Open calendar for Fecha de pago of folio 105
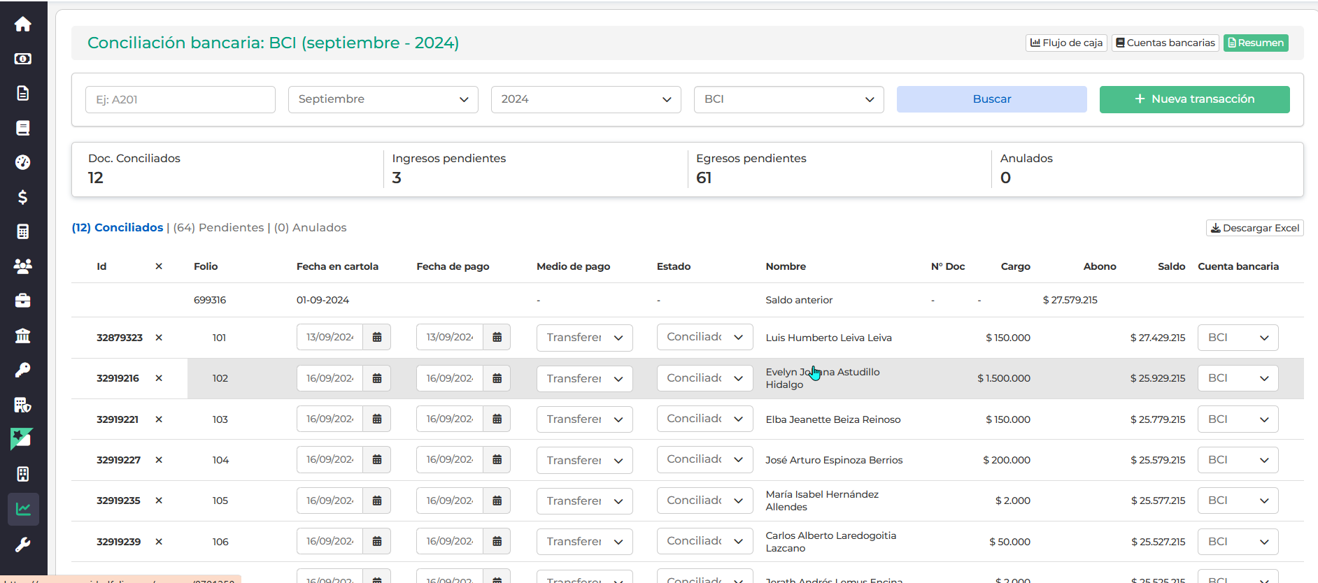 click(497, 501)
